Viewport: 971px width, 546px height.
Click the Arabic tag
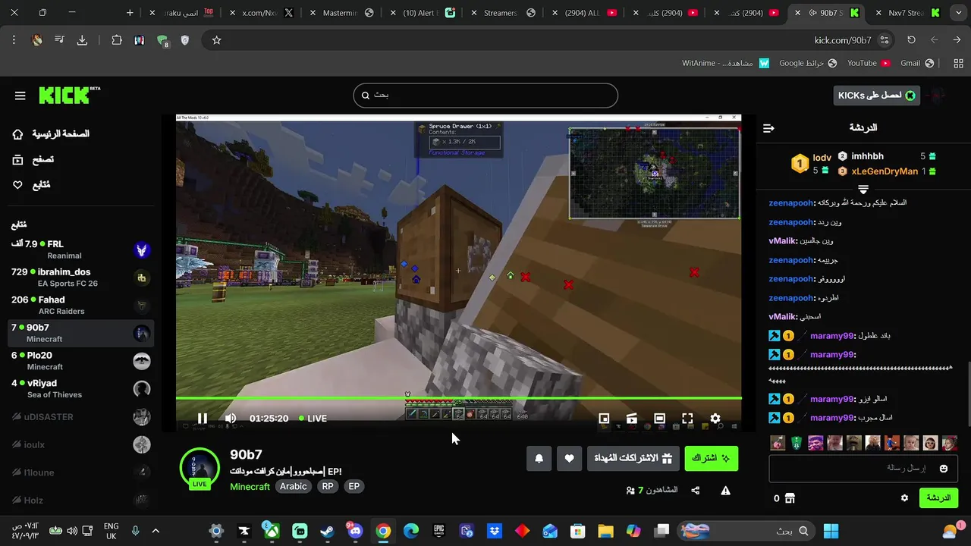pyautogui.click(x=294, y=487)
